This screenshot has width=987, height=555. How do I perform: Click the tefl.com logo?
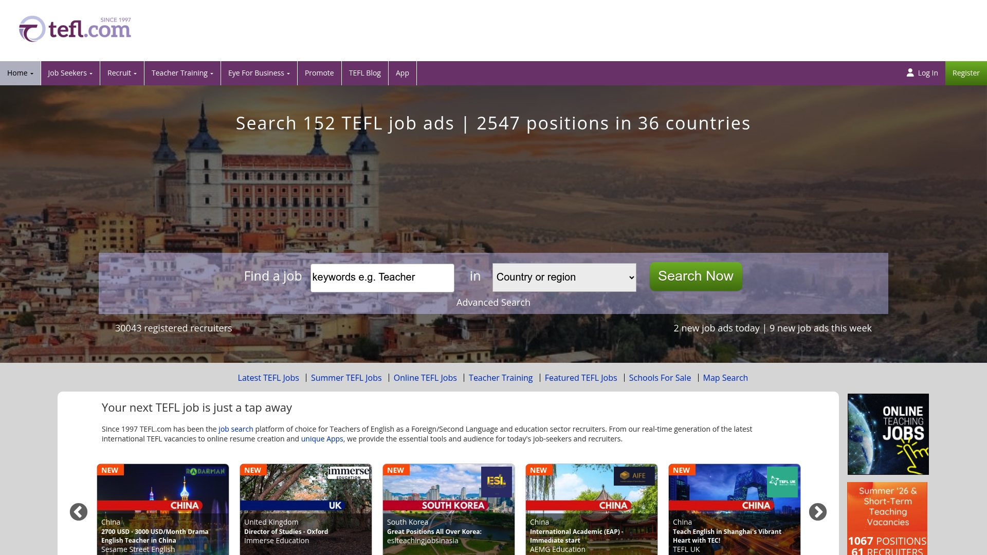75,29
